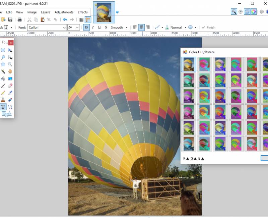
Task: Select the SAM_0201 image thumbnail tab
Action: tap(104, 12)
